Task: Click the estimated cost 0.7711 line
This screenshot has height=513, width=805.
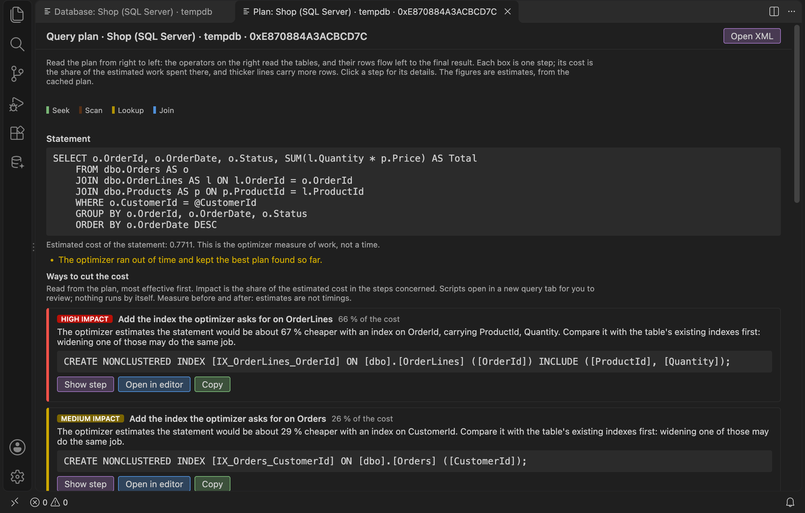Action: 213,245
